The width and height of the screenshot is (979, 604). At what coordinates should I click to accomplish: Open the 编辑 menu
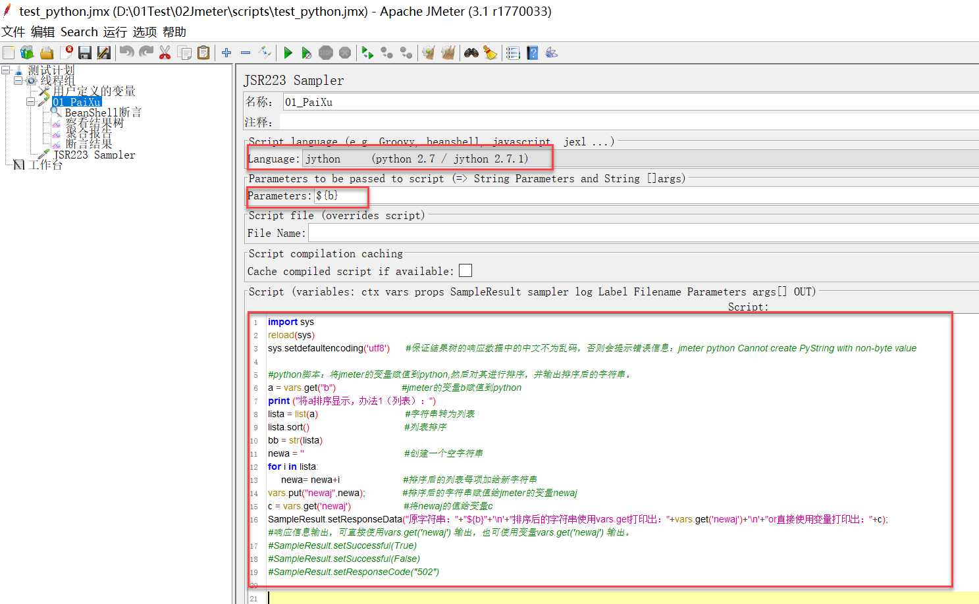[x=43, y=32]
